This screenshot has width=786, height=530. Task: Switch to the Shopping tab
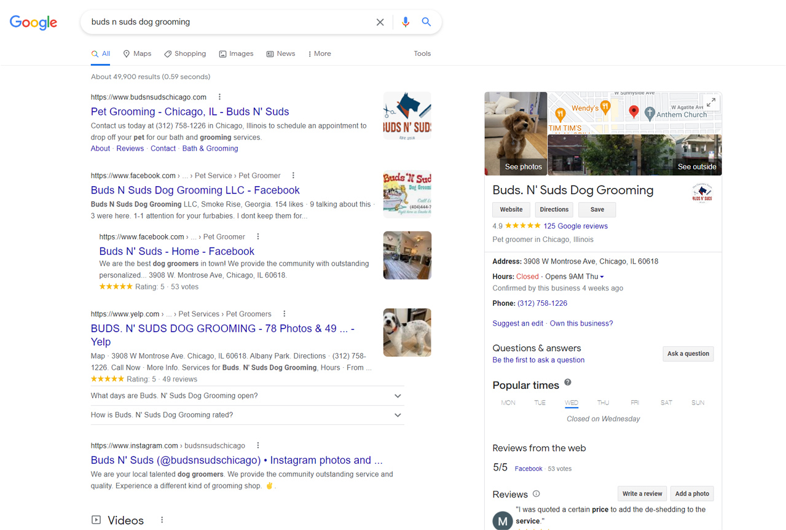[185, 54]
